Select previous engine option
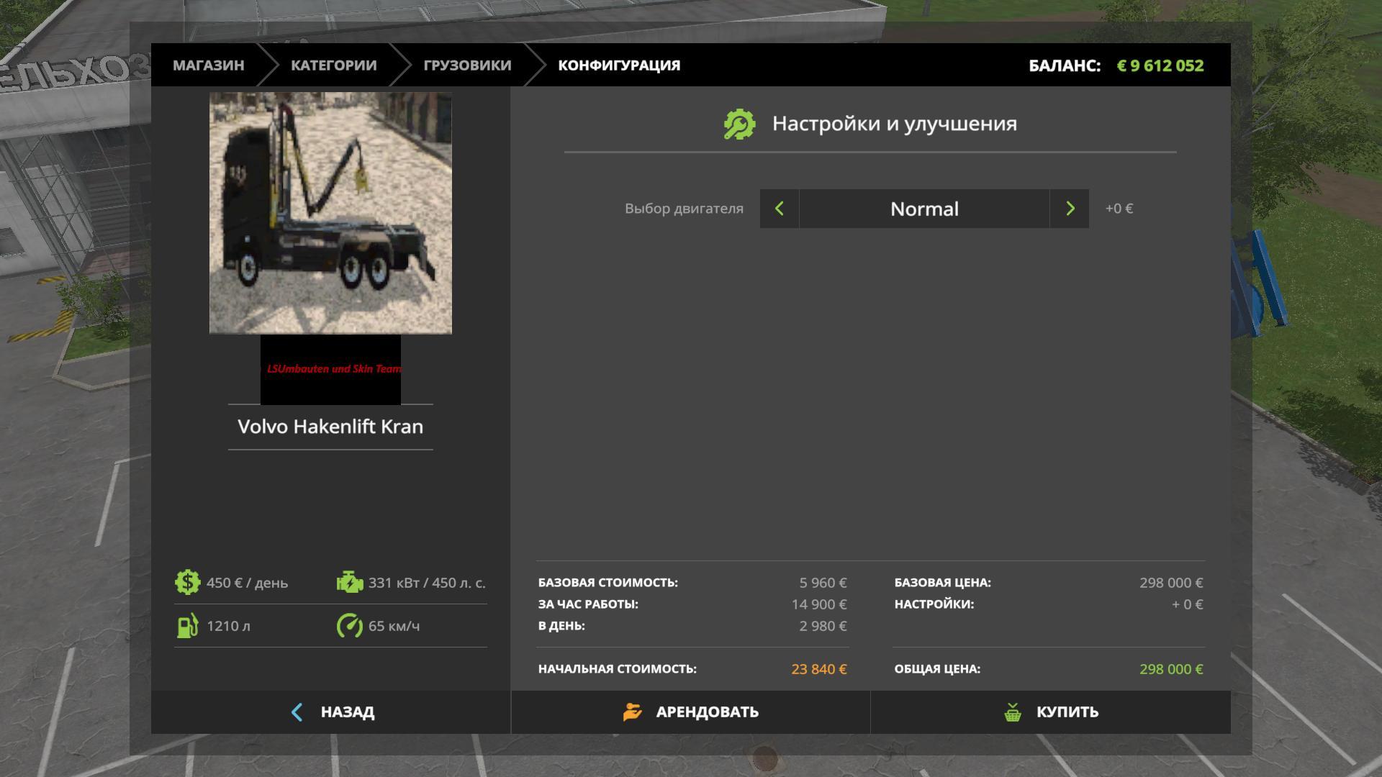Screen dimensions: 1382x777 click(779, 209)
